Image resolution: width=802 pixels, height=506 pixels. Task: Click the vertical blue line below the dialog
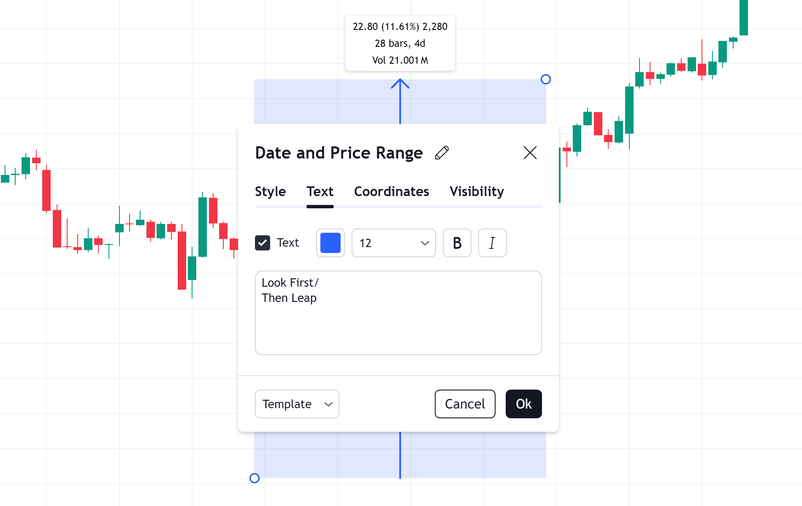[400, 455]
